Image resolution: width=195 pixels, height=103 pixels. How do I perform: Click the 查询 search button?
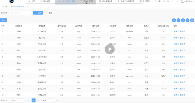pos(38,13)
